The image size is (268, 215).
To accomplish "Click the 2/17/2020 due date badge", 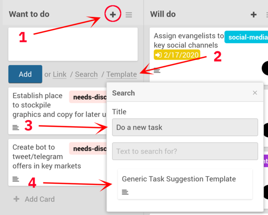I will [177, 55].
